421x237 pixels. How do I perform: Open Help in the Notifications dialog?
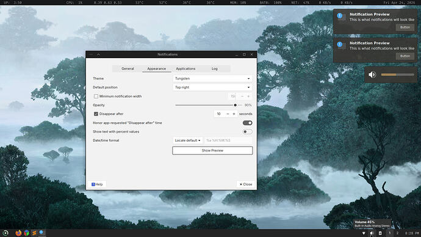pyautogui.click(x=97, y=184)
